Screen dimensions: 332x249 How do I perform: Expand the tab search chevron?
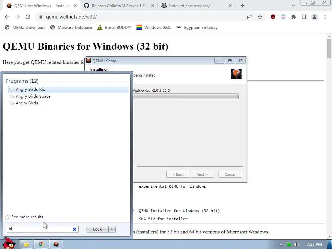[293, 6]
